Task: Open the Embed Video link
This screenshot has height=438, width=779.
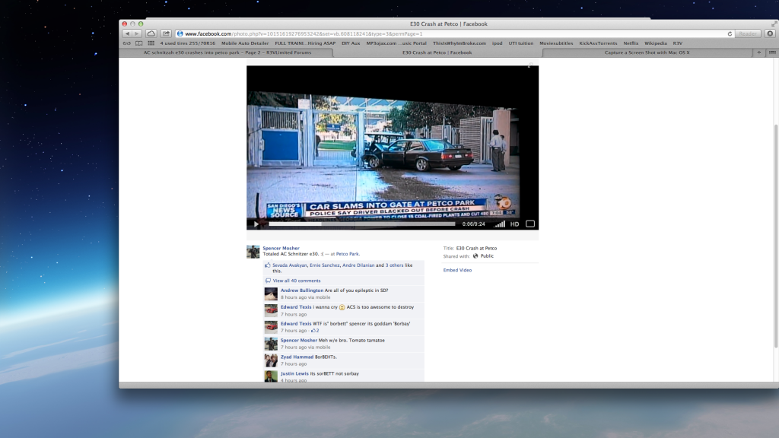Action: click(x=457, y=270)
